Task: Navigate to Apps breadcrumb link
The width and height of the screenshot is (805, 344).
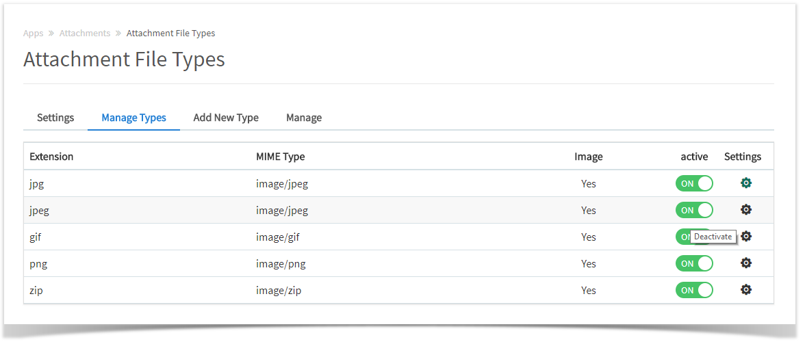Action: tap(34, 34)
